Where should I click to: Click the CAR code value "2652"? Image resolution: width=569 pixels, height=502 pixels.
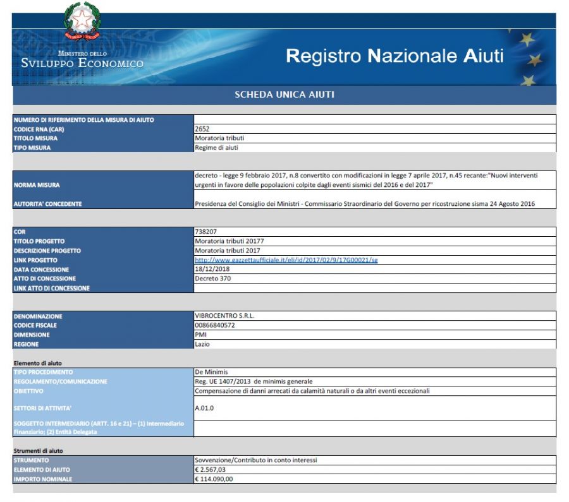pyautogui.click(x=202, y=129)
